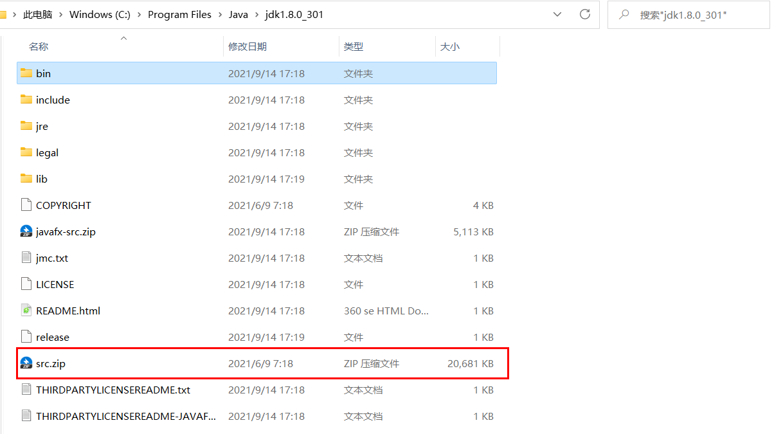
Task: Select the bin folder name
Action: pyautogui.click(x=43, y=73)
